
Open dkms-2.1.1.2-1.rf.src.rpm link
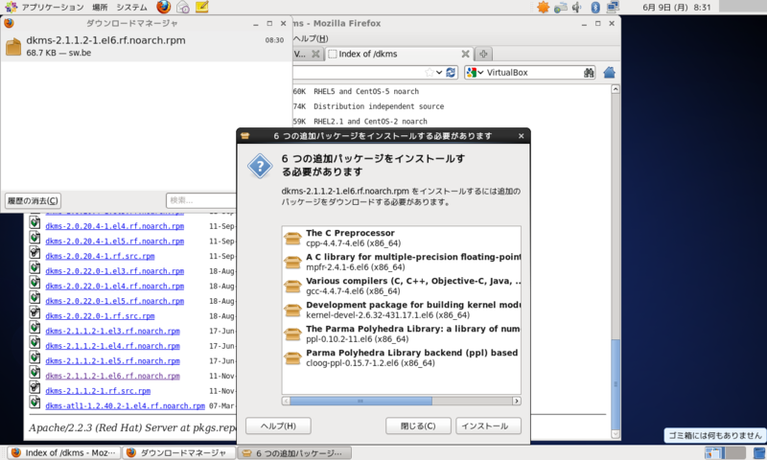tap(98, 391)
